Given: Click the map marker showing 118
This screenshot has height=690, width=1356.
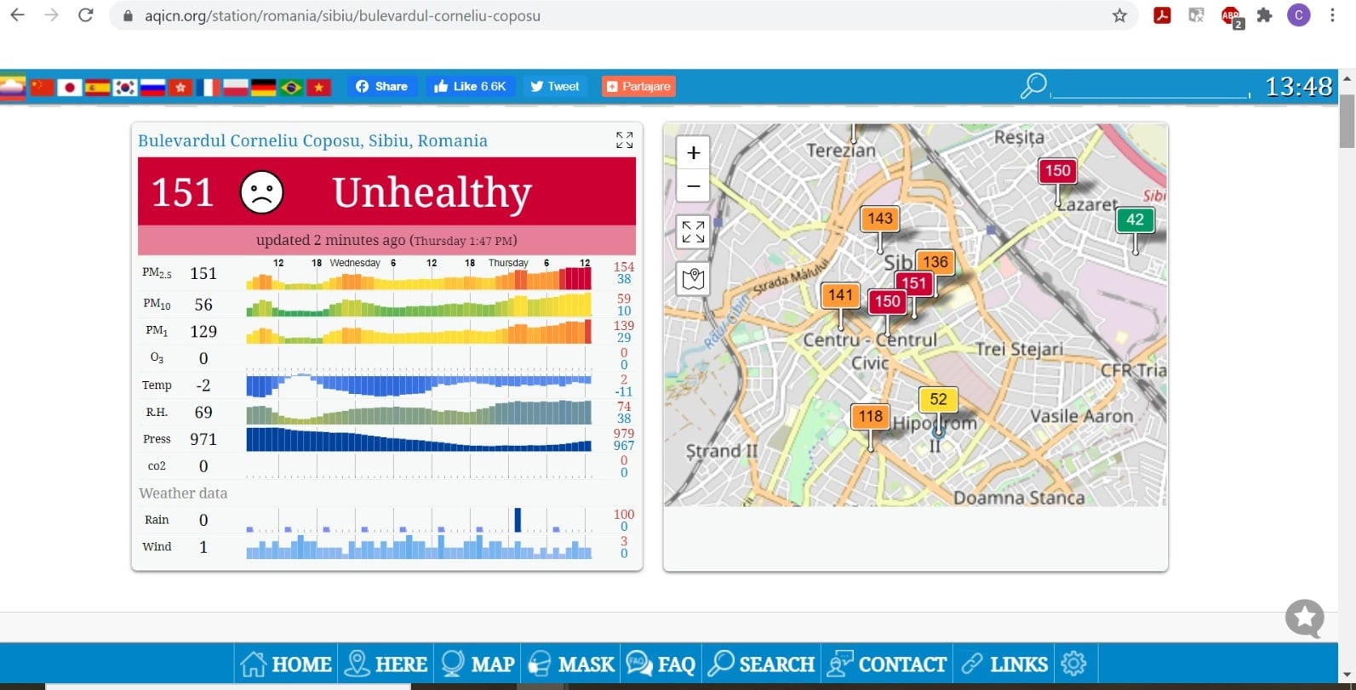Looking at the screenshot, I should (x=870, y=416).
